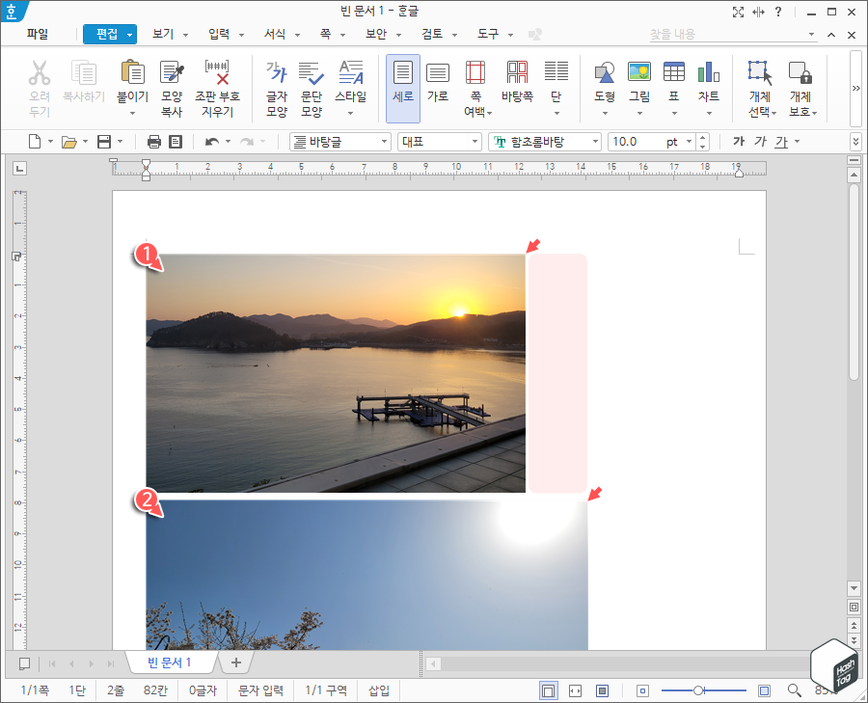Add a new document tab with plus
The height and width of the screenshot is (703, 868).
[x=236, y=662]
